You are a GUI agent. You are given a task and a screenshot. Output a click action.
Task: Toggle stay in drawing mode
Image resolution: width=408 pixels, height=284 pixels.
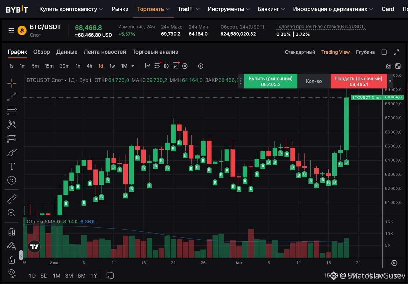click(x=12, y=246)
